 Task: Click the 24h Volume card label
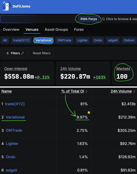[70, 69]
